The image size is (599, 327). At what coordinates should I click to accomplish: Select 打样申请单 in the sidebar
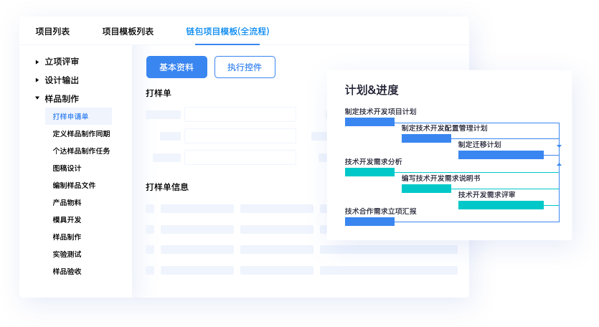pyautogui.click(x=70, y=116)
